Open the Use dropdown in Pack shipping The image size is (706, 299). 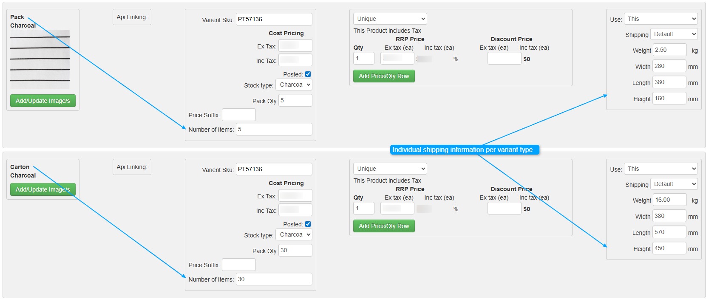point(661,19)
